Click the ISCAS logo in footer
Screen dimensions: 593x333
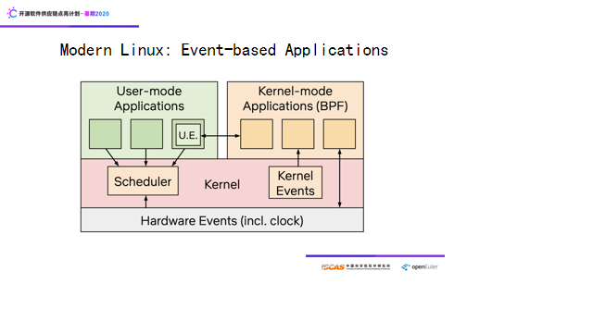[x=356, y=267]
